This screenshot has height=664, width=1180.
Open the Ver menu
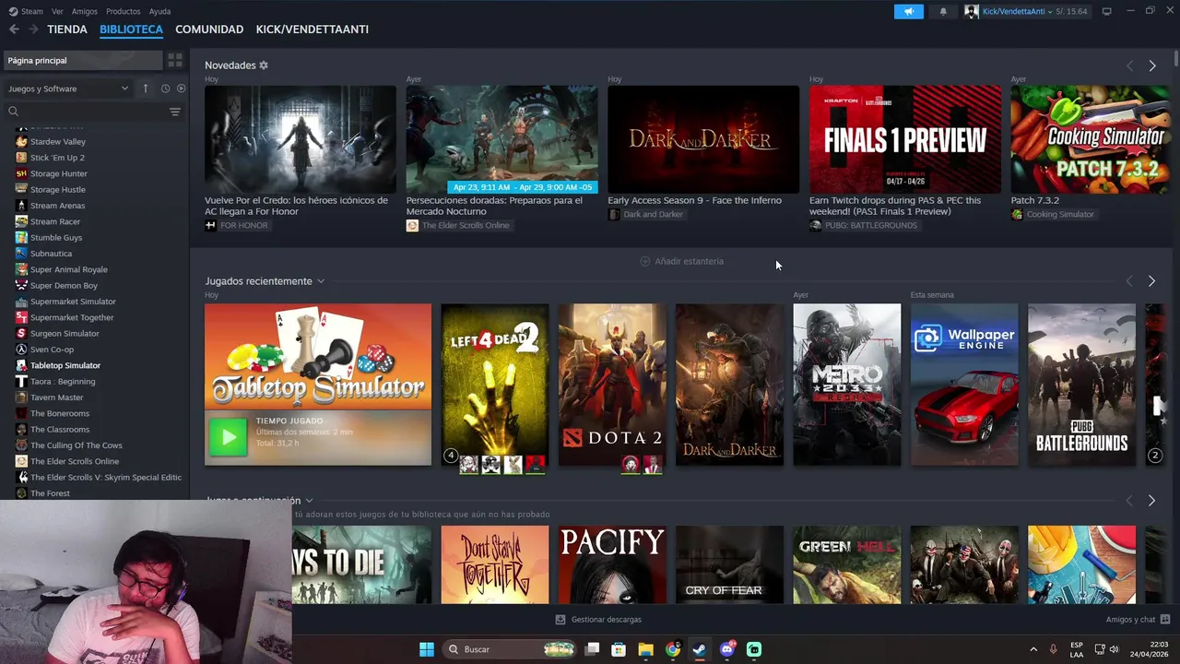tap(57, 11)
